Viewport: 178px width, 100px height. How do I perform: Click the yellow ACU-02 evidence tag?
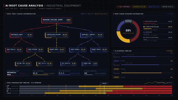[116, 69]
